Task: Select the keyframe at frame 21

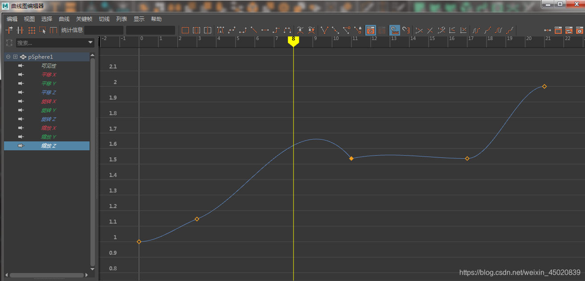Action: click(544, 86)
